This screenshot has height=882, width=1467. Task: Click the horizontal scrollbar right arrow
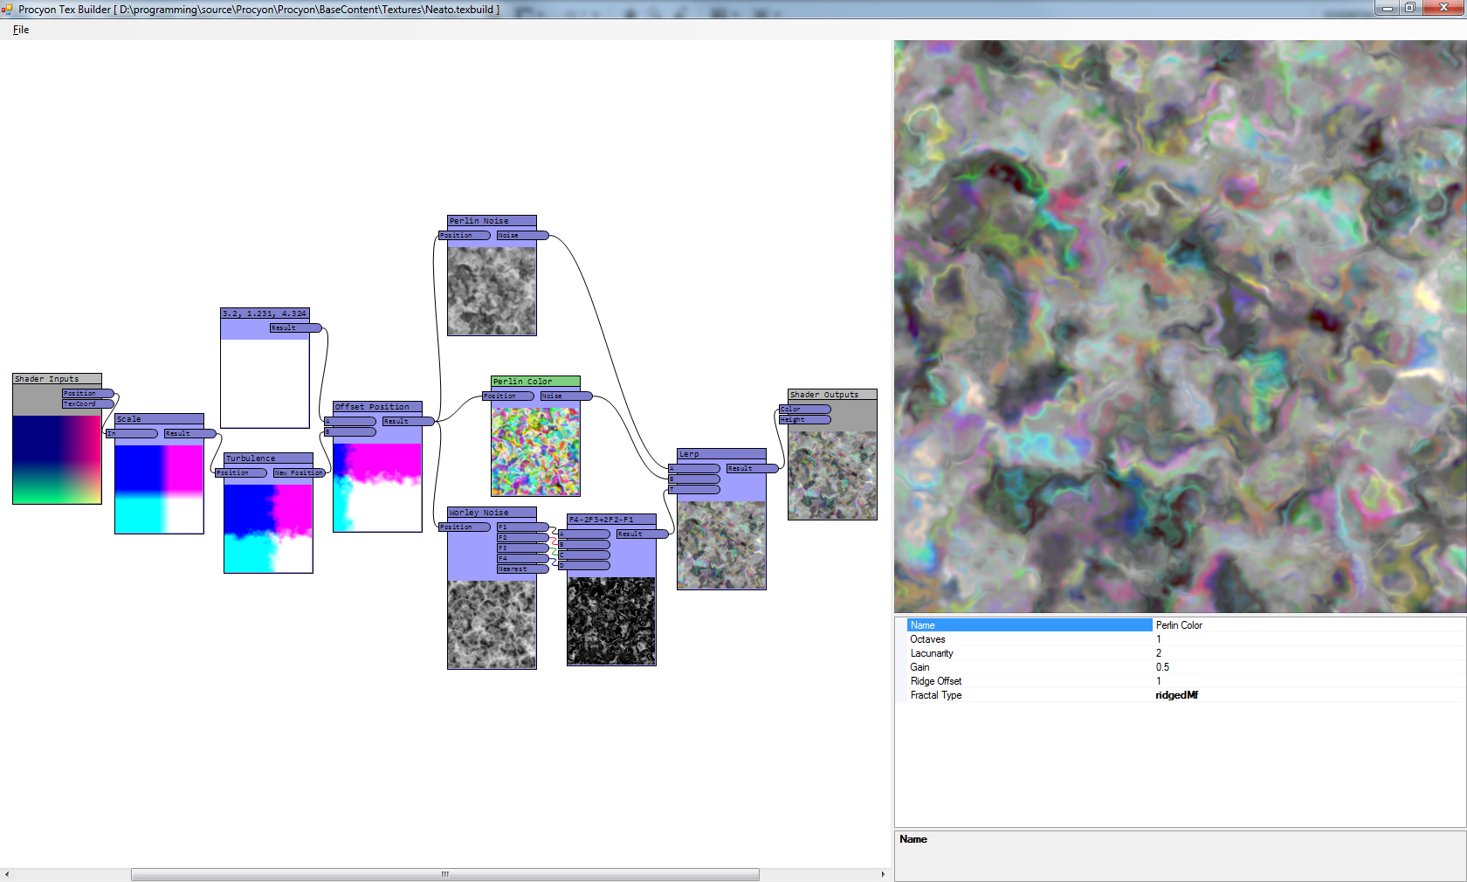tap(883, 874)
